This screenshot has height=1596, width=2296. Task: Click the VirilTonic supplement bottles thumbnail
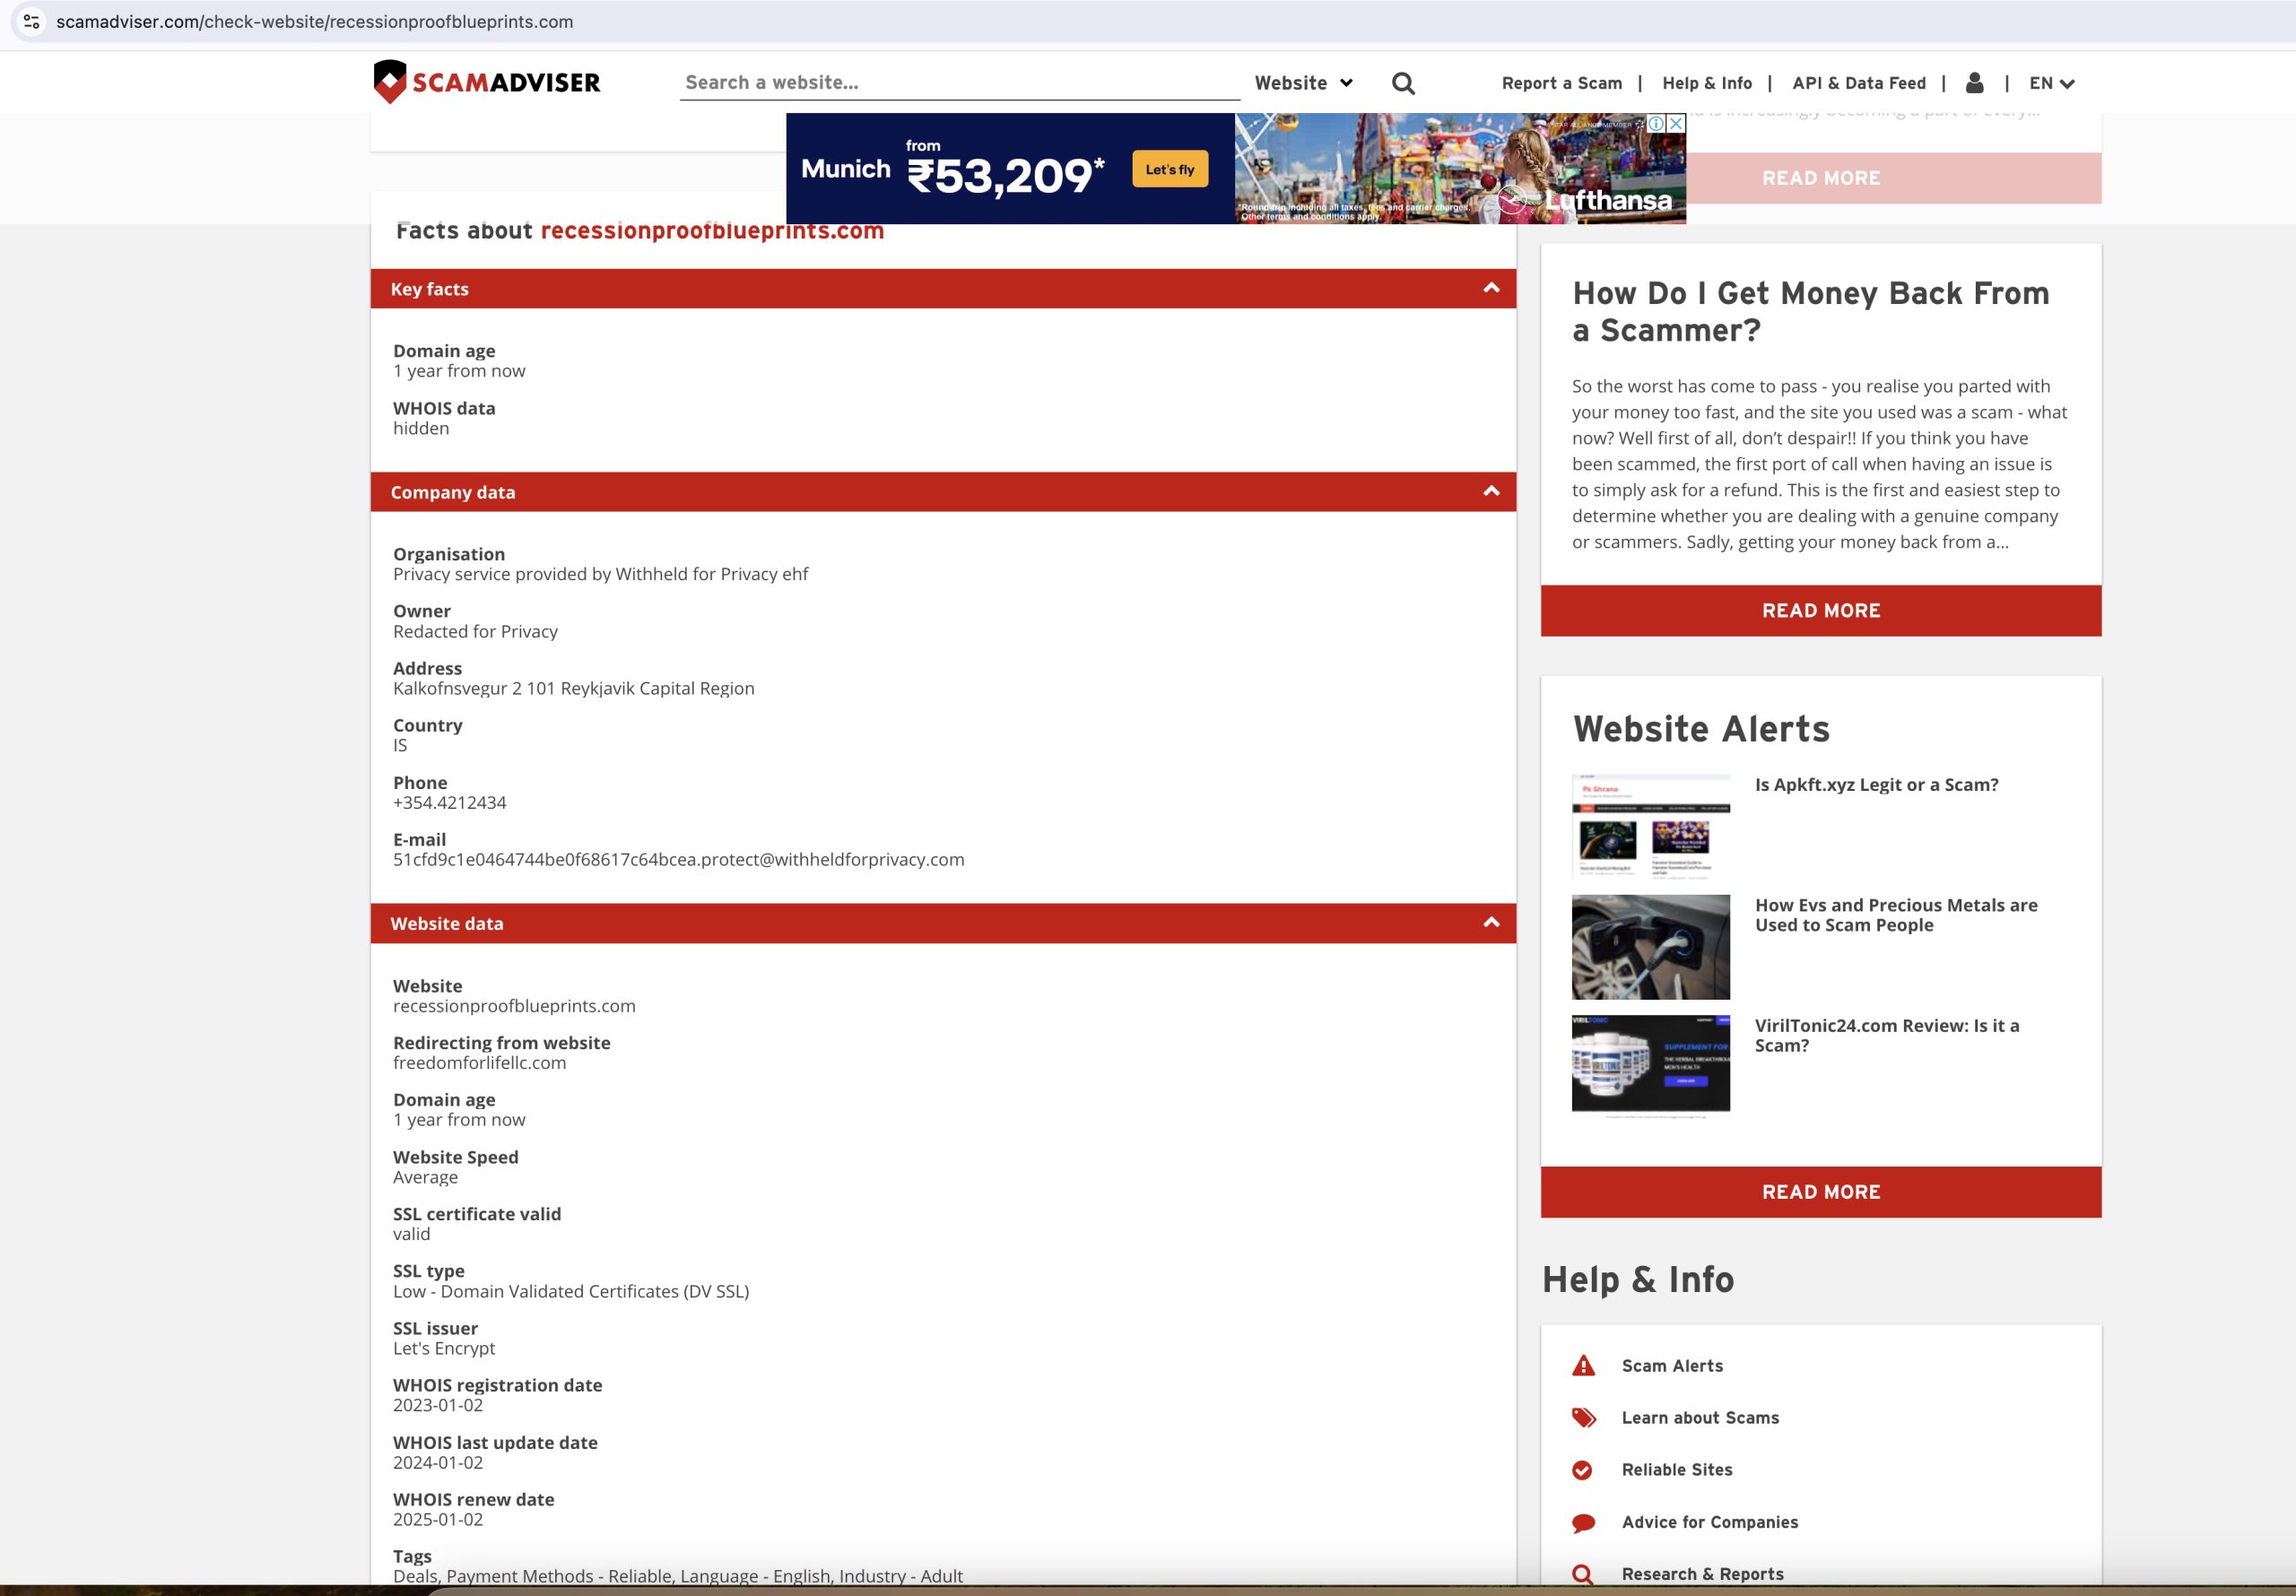[x=1650, y=1065]
